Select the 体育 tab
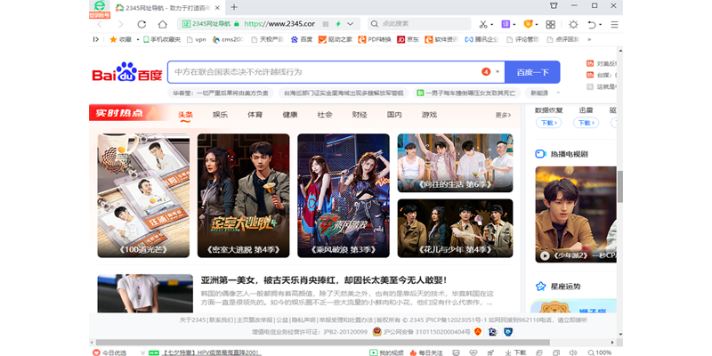Screen dimensions: 712x356 (x=255, y=115)
